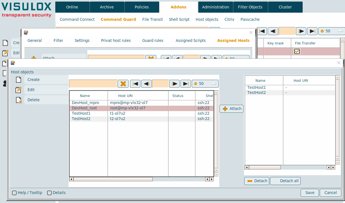
Task: Open the Administration main tab
Action: (x=215, y=7)
